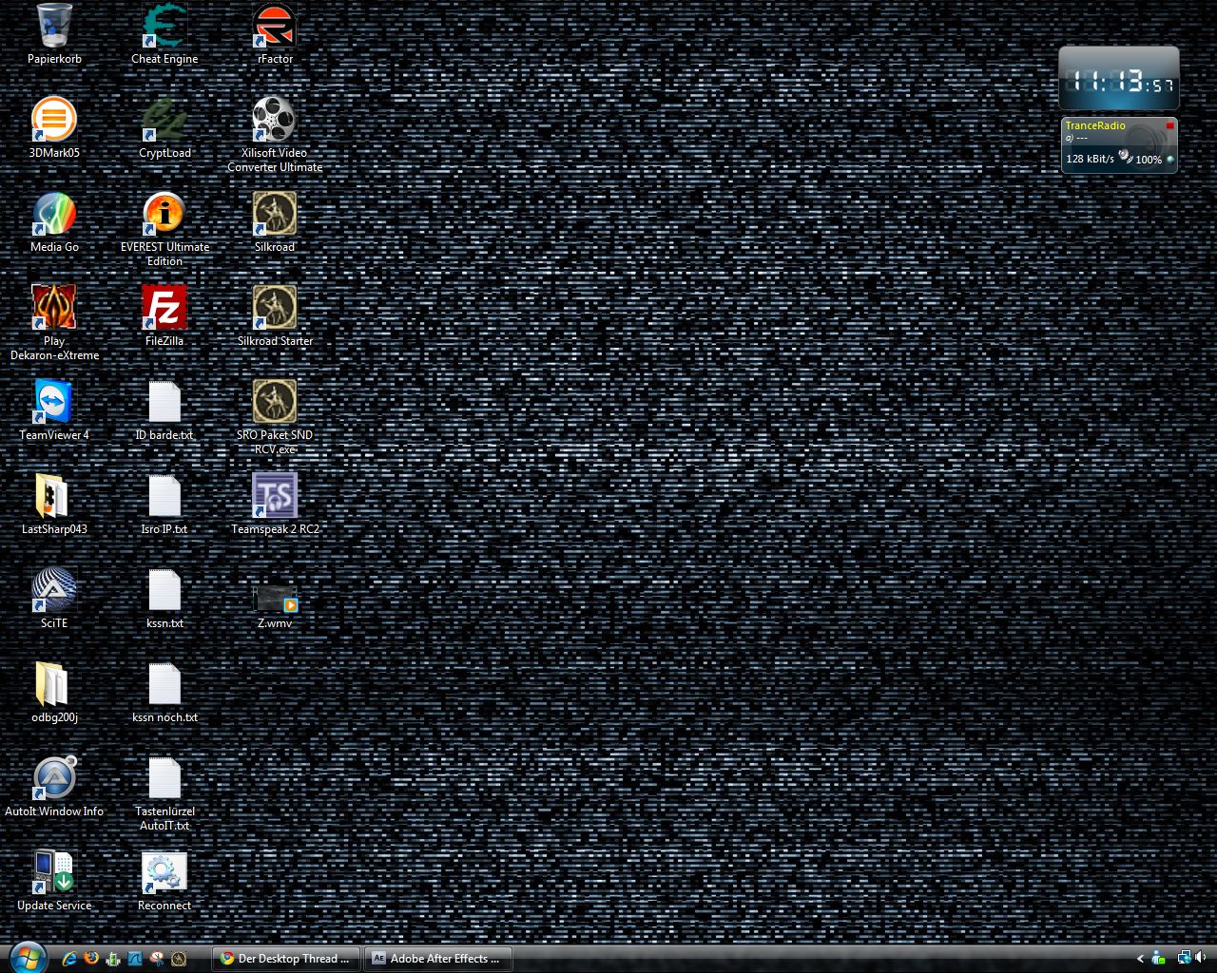Click the TeamViewer 4 shortcut
Viewport: 1217px width, 973px height.
pos(54,402)
